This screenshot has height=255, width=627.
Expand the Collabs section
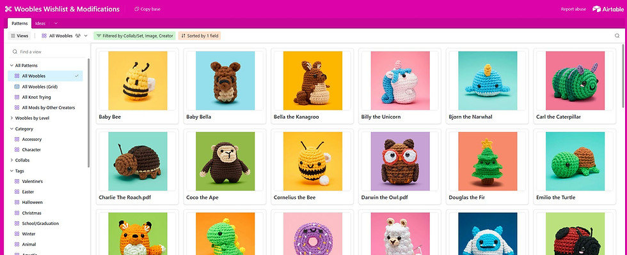pos(12,160)
